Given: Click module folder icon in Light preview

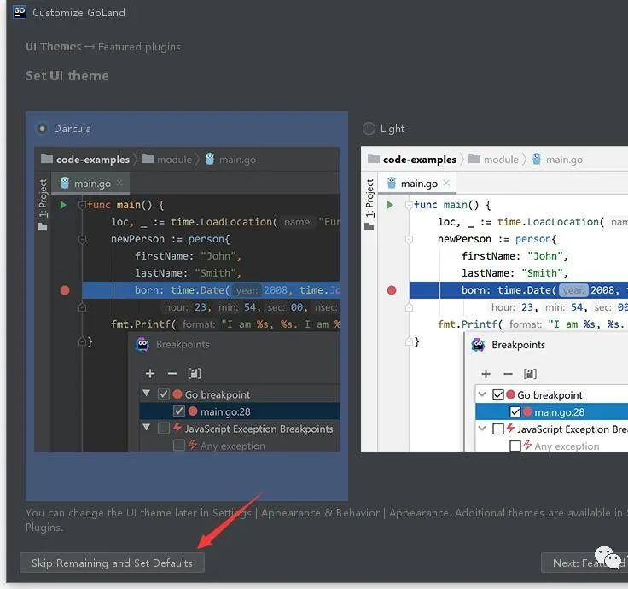Looking at the screenshot, I should 474,159.
